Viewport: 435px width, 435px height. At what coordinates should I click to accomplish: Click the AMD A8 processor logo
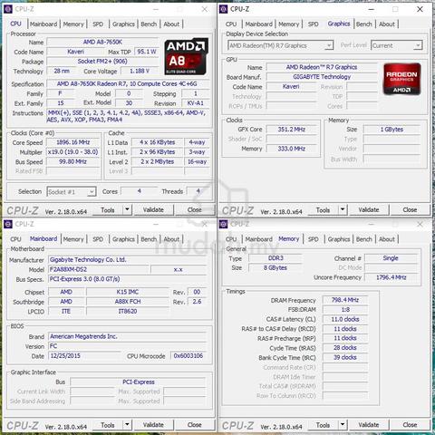pyautogui.click(x=187, y=56)
